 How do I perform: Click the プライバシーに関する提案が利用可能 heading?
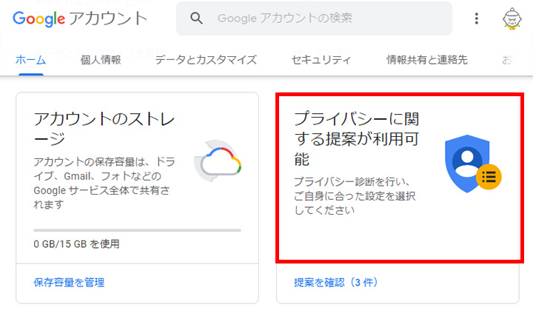point(357,139)
